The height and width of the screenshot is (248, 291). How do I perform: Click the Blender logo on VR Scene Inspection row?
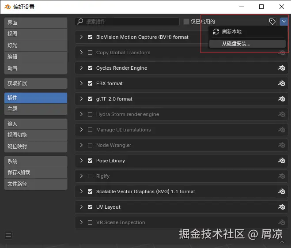282,222
